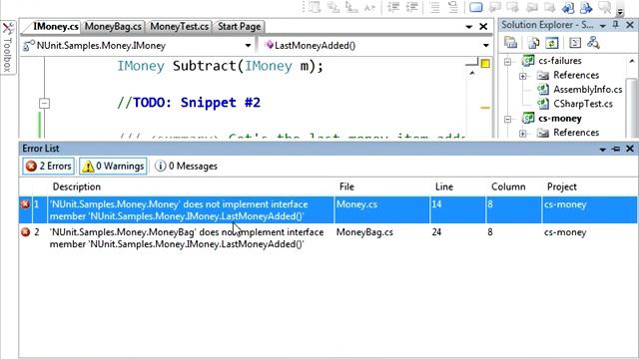This screenshot has height=359, width=639.
Task: Click the Show All Files icon
Action: 533,42
